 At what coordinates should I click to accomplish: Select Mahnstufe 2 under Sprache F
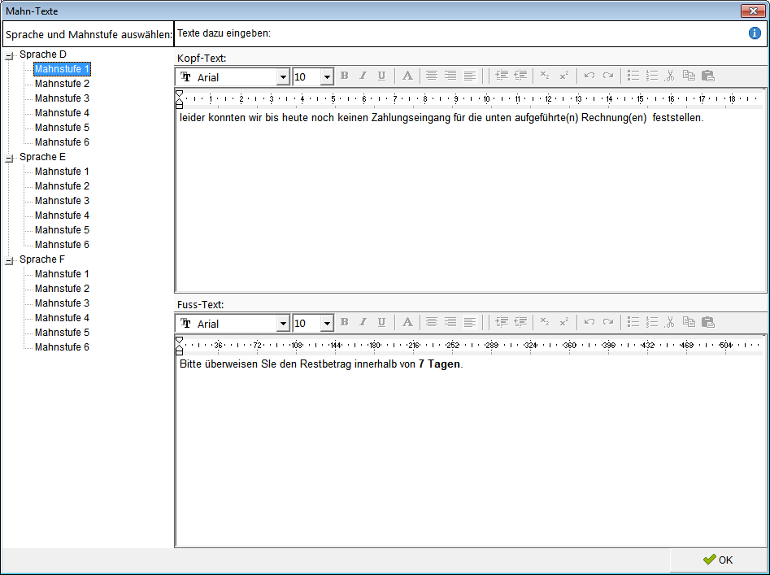point(62,289)
